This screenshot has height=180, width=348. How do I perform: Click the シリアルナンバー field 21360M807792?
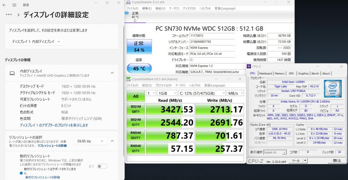(x=212, y=42)
